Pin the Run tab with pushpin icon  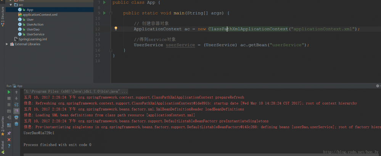[9, 133]
